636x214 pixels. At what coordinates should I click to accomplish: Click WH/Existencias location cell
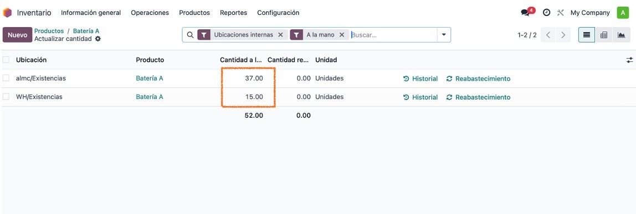click(39, 97)
